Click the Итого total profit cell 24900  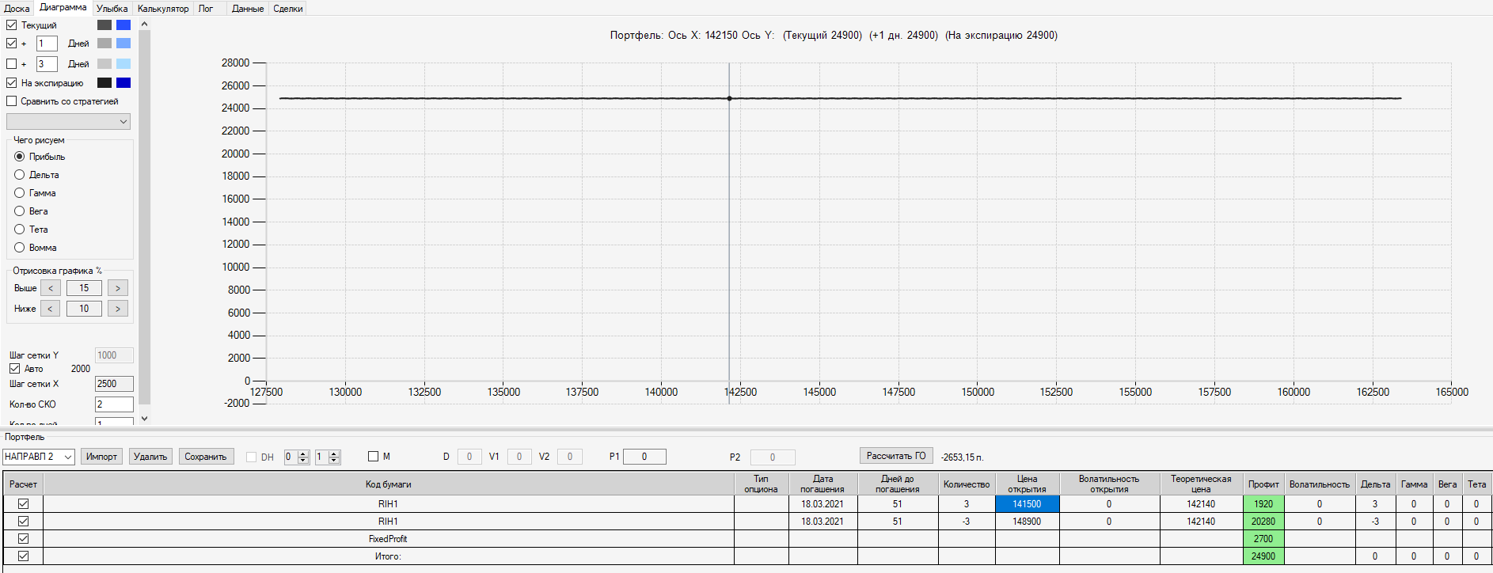point(1263,556)
